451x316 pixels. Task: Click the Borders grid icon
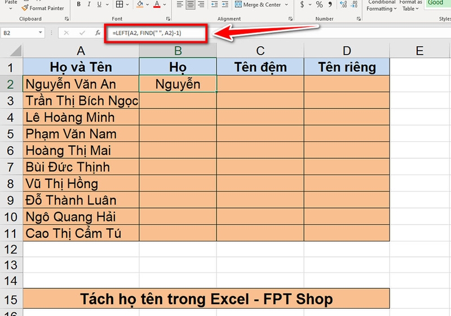tap(120, 5)
